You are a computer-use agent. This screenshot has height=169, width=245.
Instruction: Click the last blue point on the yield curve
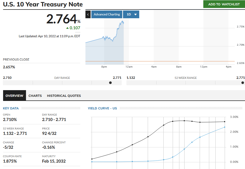click(x=225, y=127)
